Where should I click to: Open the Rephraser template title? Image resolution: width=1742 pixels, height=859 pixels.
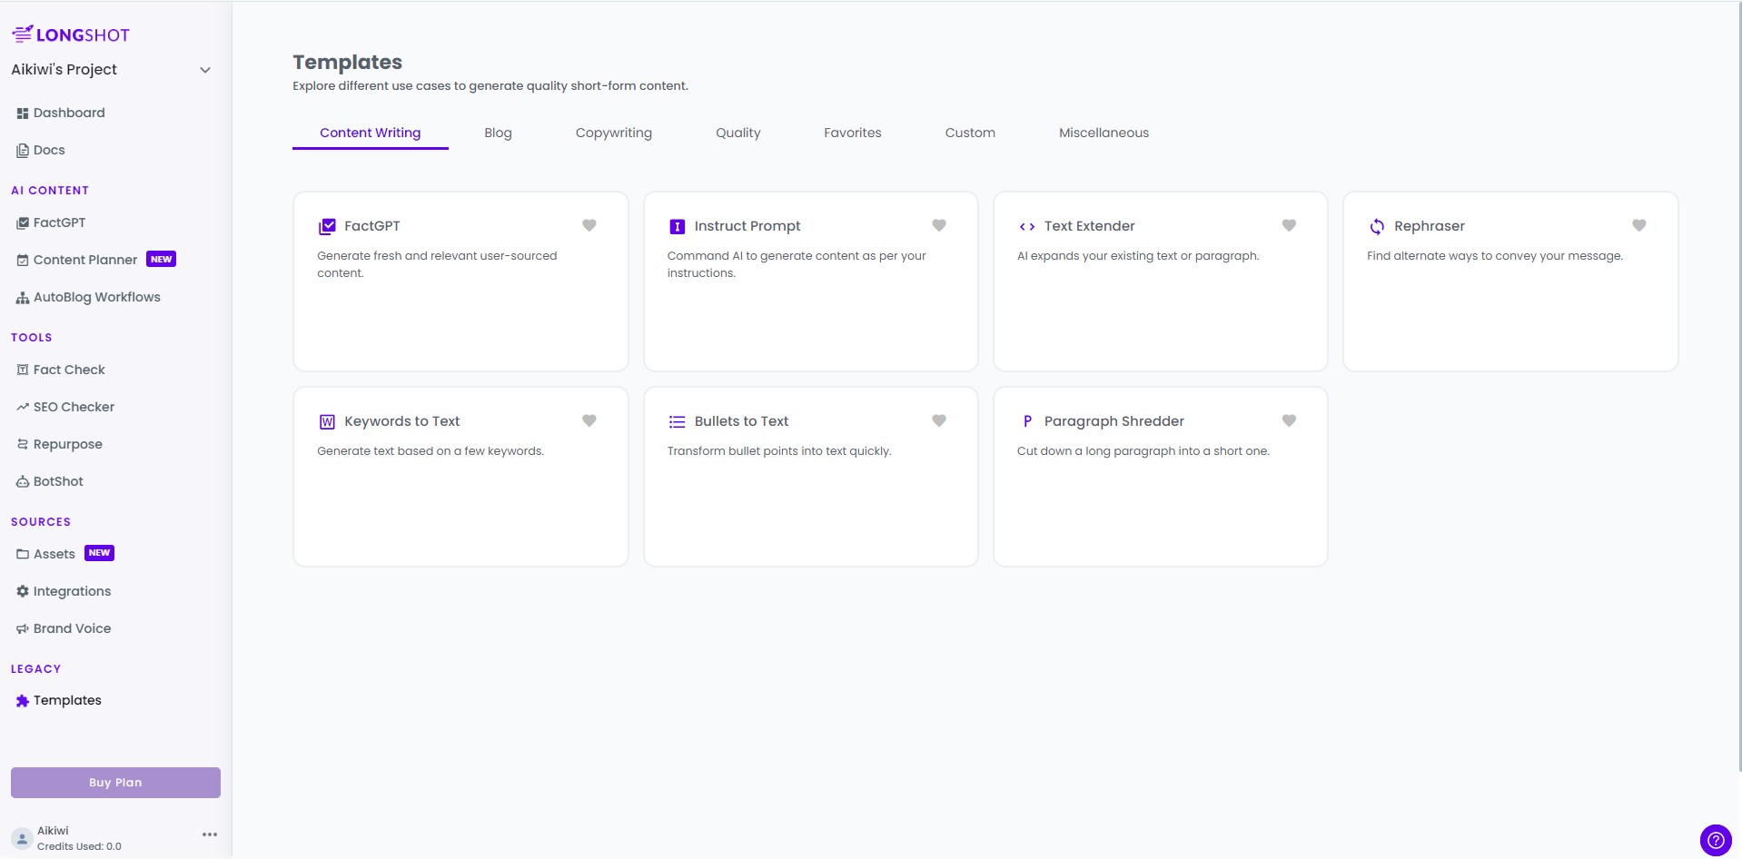point(1430,226)
